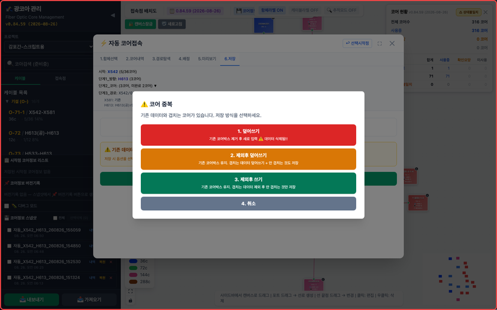Click the version badge 0.84.59 (2026-08-26)

click(195, 11)
